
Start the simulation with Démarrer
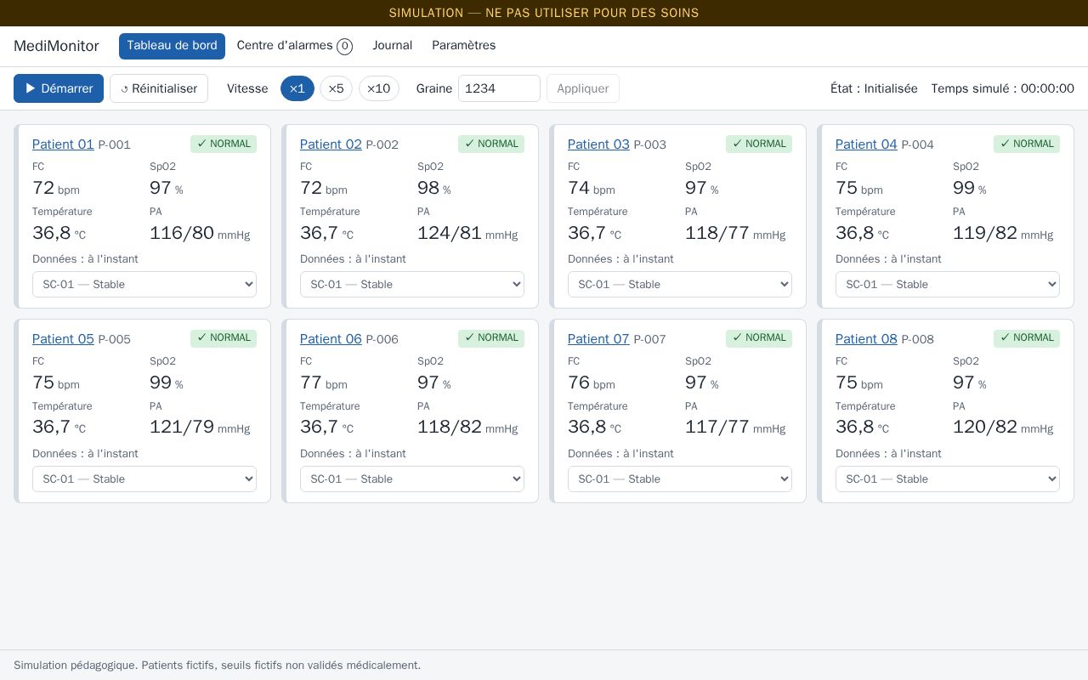pyautogui.click(x=59, y=88)
